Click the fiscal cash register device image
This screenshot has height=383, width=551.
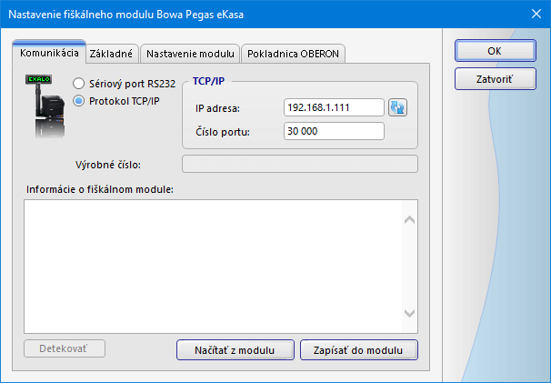click(x=50, y=107)
